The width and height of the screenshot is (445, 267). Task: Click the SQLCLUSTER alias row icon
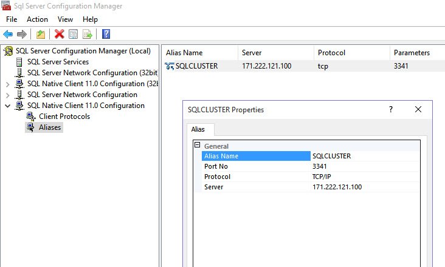[x=170, y=66]
